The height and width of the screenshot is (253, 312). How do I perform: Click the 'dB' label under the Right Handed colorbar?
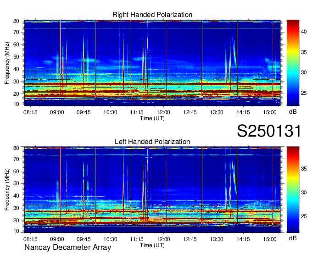(293, 112)
